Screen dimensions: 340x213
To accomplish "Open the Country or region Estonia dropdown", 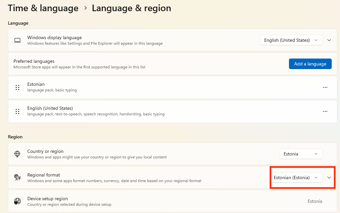I will (x=301, y=154).
